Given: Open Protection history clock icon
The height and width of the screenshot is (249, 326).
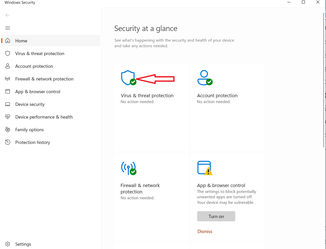Looking at the screenshot, I should point(8,142).
